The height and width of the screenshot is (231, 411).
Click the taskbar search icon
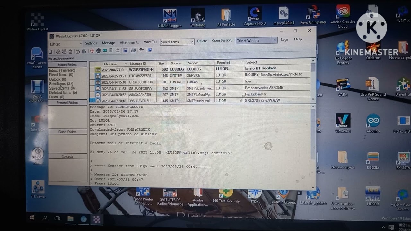click(x=45, y=218)
